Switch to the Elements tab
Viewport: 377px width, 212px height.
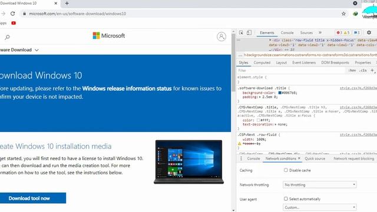click(267, 33)
